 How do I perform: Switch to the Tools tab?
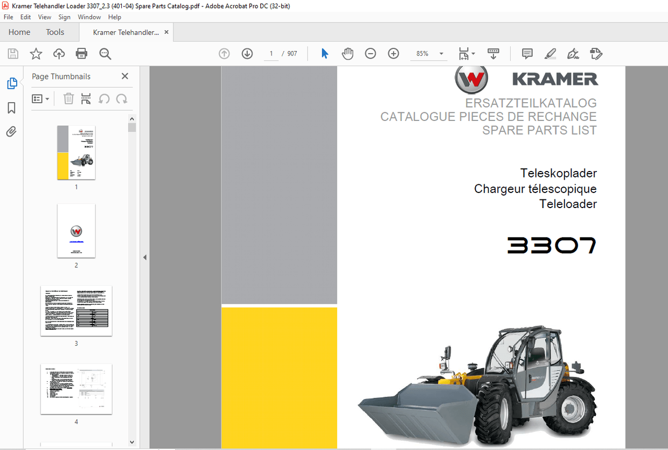[x=54, y=32]
